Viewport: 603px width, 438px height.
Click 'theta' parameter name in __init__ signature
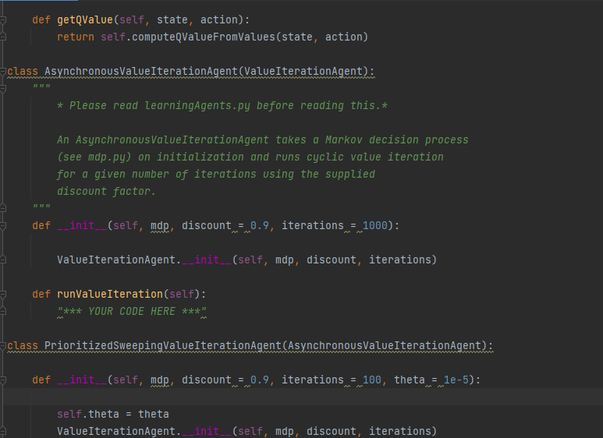click(x=410, y=380)
